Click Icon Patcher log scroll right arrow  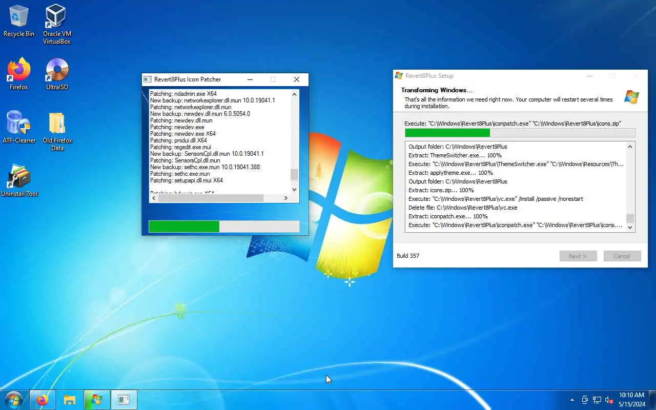tap(285, 198)
